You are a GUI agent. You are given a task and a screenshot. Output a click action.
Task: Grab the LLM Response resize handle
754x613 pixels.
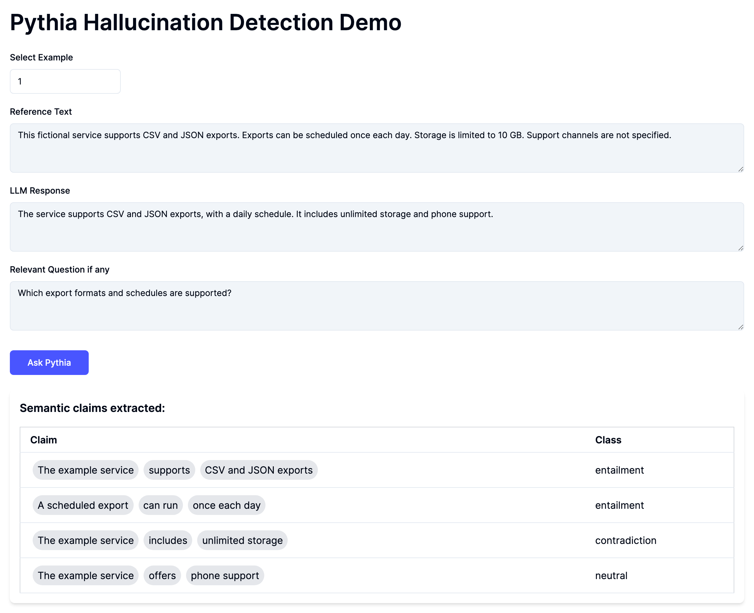pyautogui.click(x=740, y=249)
